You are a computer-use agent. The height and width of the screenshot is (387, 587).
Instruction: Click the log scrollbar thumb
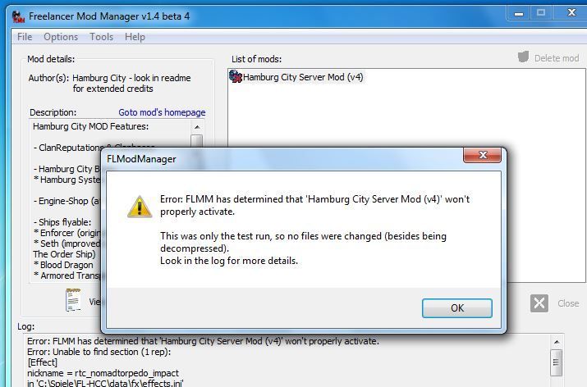pyautogui.click(x=557, y=362)
